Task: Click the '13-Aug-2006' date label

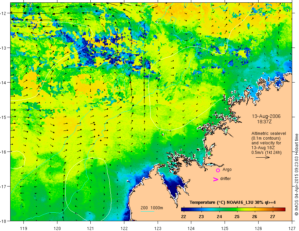Action: [266, 116]
